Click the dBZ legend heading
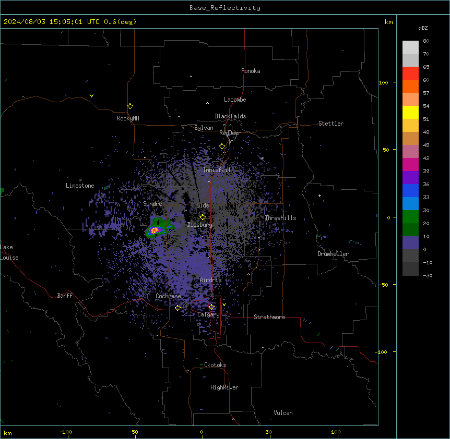The image size is (450, 439). (423, 28)
